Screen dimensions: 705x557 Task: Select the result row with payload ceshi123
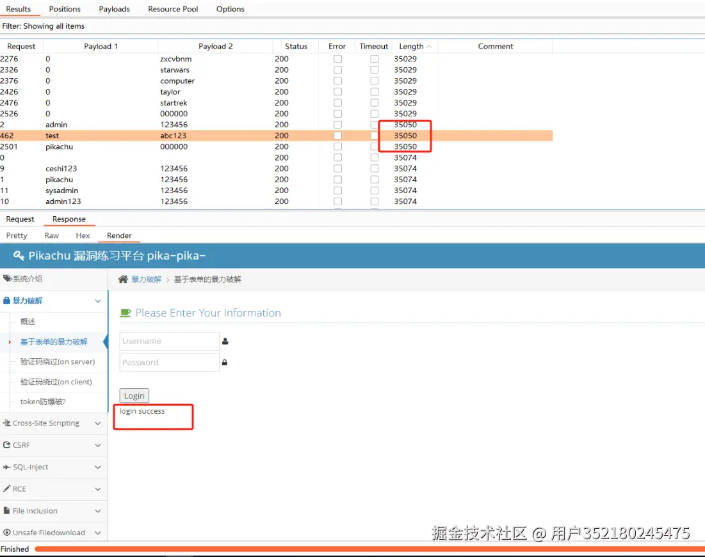276,168
